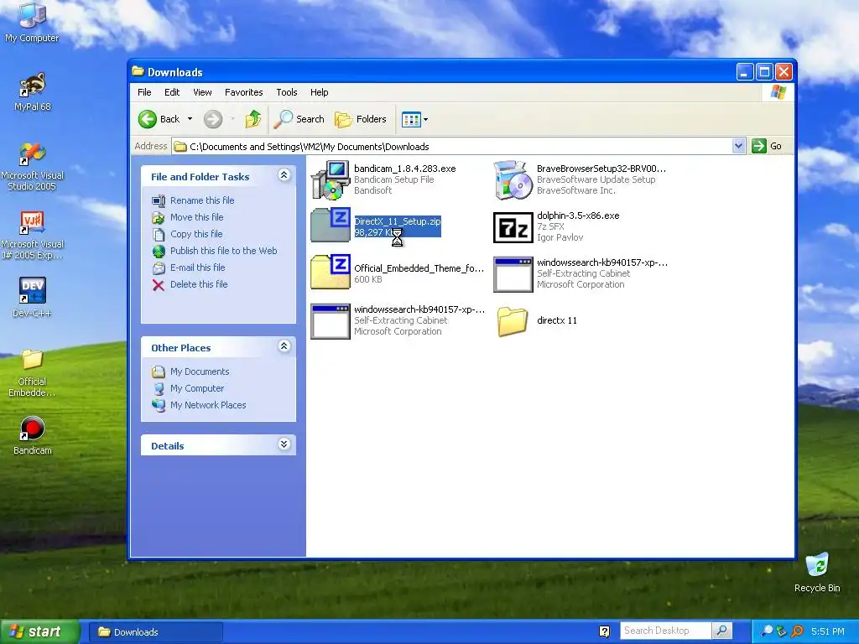Click Copy this file link
The height and width of the screenshot is (644, 859).
(196, 234)
